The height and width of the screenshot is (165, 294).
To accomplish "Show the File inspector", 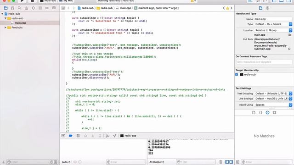I will (x=260, y=8).
